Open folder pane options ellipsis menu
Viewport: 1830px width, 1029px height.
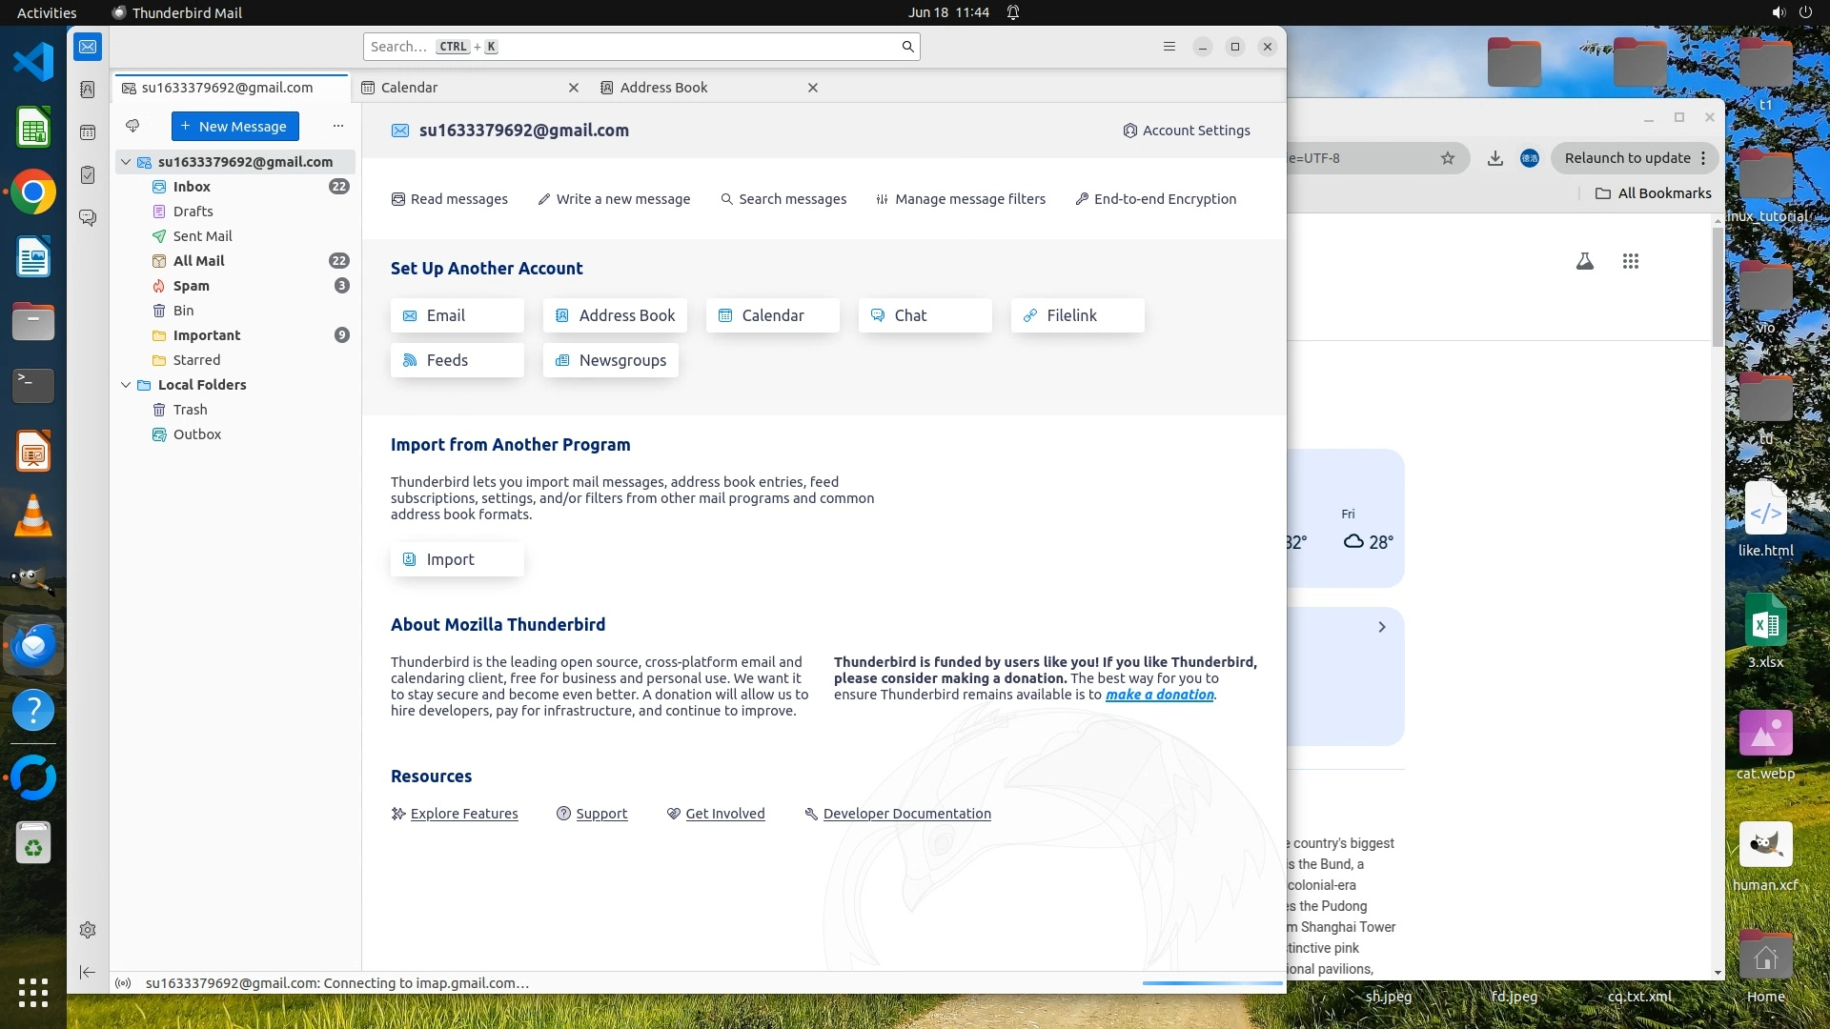pos(337,126)
